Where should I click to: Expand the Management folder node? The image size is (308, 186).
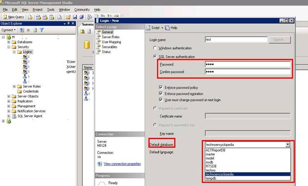[9, 106]
